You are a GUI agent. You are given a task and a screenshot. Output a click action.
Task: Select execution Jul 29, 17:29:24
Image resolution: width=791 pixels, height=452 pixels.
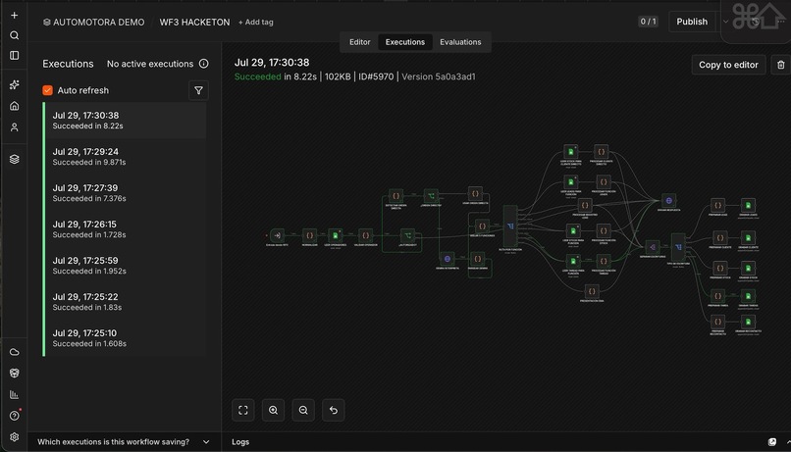tap(126, 157)
